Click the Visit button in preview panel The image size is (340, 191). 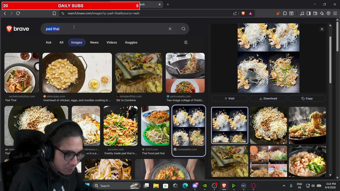tap(229, 98)
